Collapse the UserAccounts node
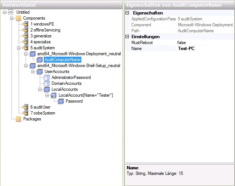The image size is (235, 186). pyautogui.click(x=33, y=72)
